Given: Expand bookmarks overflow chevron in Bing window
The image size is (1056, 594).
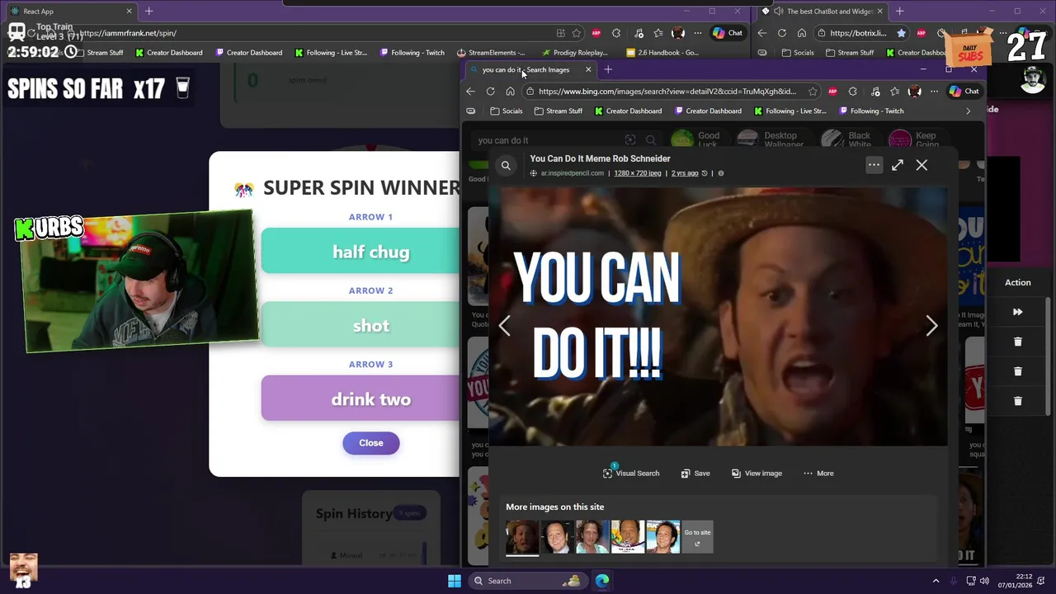Looking at the screenshot, I should pos(969,111).
